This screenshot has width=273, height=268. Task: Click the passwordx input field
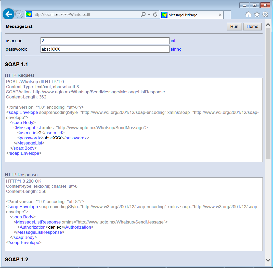(x=105, y=49)
